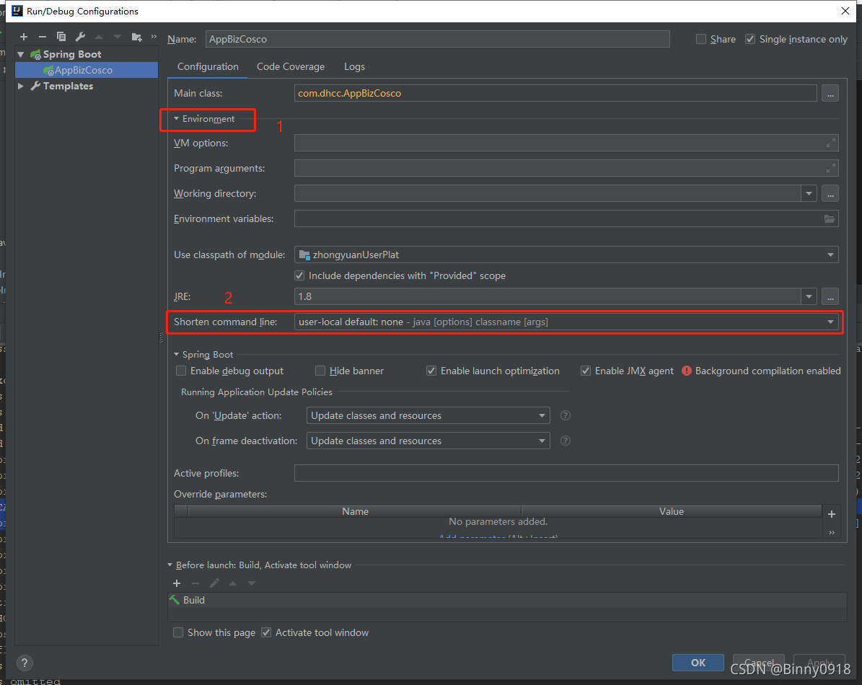The width and height of the screenshot is (862, 685).
Task: Copy the AppBizCosco configuration icon
Action: 61,36
